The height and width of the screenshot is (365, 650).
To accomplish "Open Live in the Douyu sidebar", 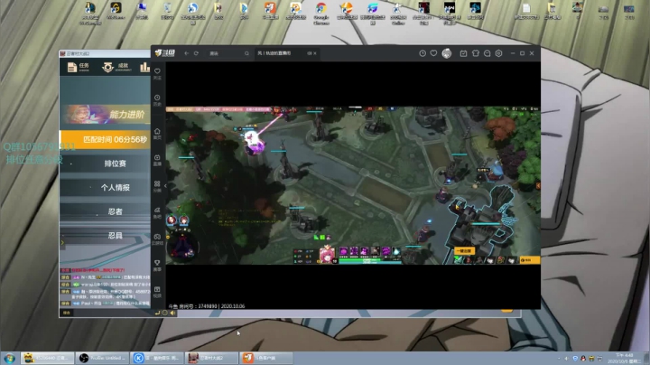I will click(x=157, y=160).
